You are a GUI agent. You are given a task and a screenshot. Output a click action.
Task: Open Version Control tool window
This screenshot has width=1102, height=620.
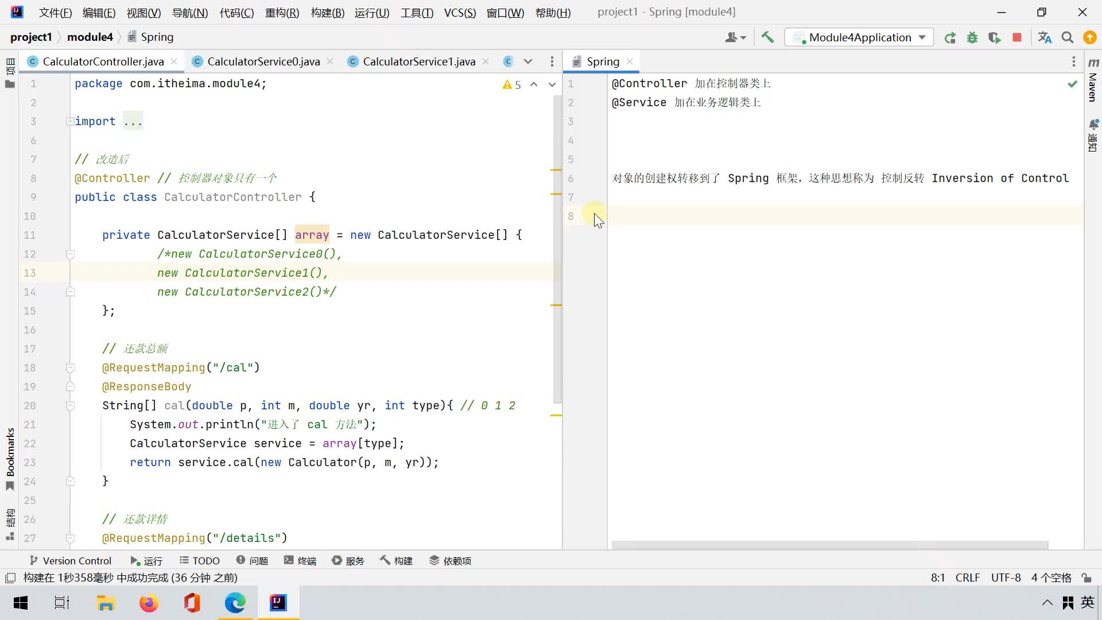(x=70, y=561)
